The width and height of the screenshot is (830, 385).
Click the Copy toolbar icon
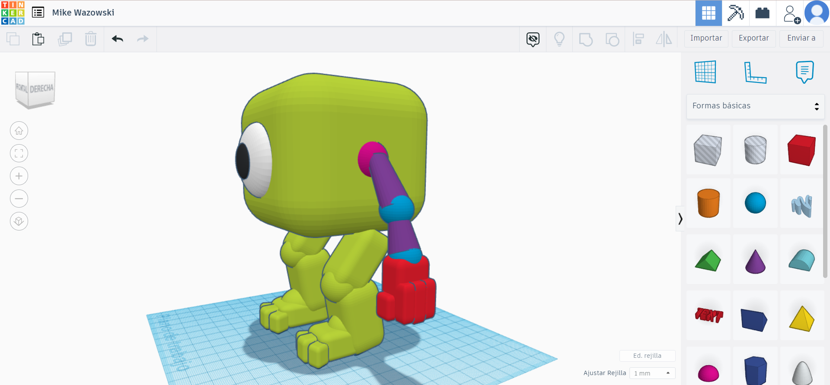(13, 39)
